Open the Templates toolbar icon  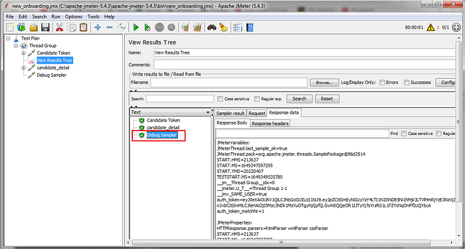point(21,28)
